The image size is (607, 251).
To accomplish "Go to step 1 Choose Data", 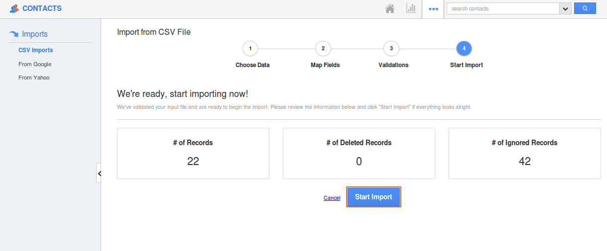I will (x=250, y=48).
